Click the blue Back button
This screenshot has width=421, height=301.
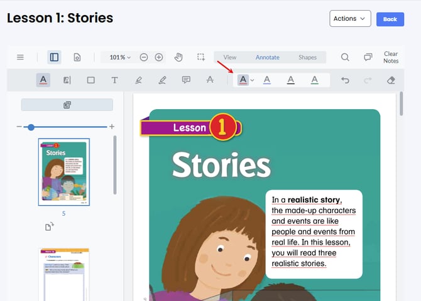pyautogui.click(x=390, y=19)
